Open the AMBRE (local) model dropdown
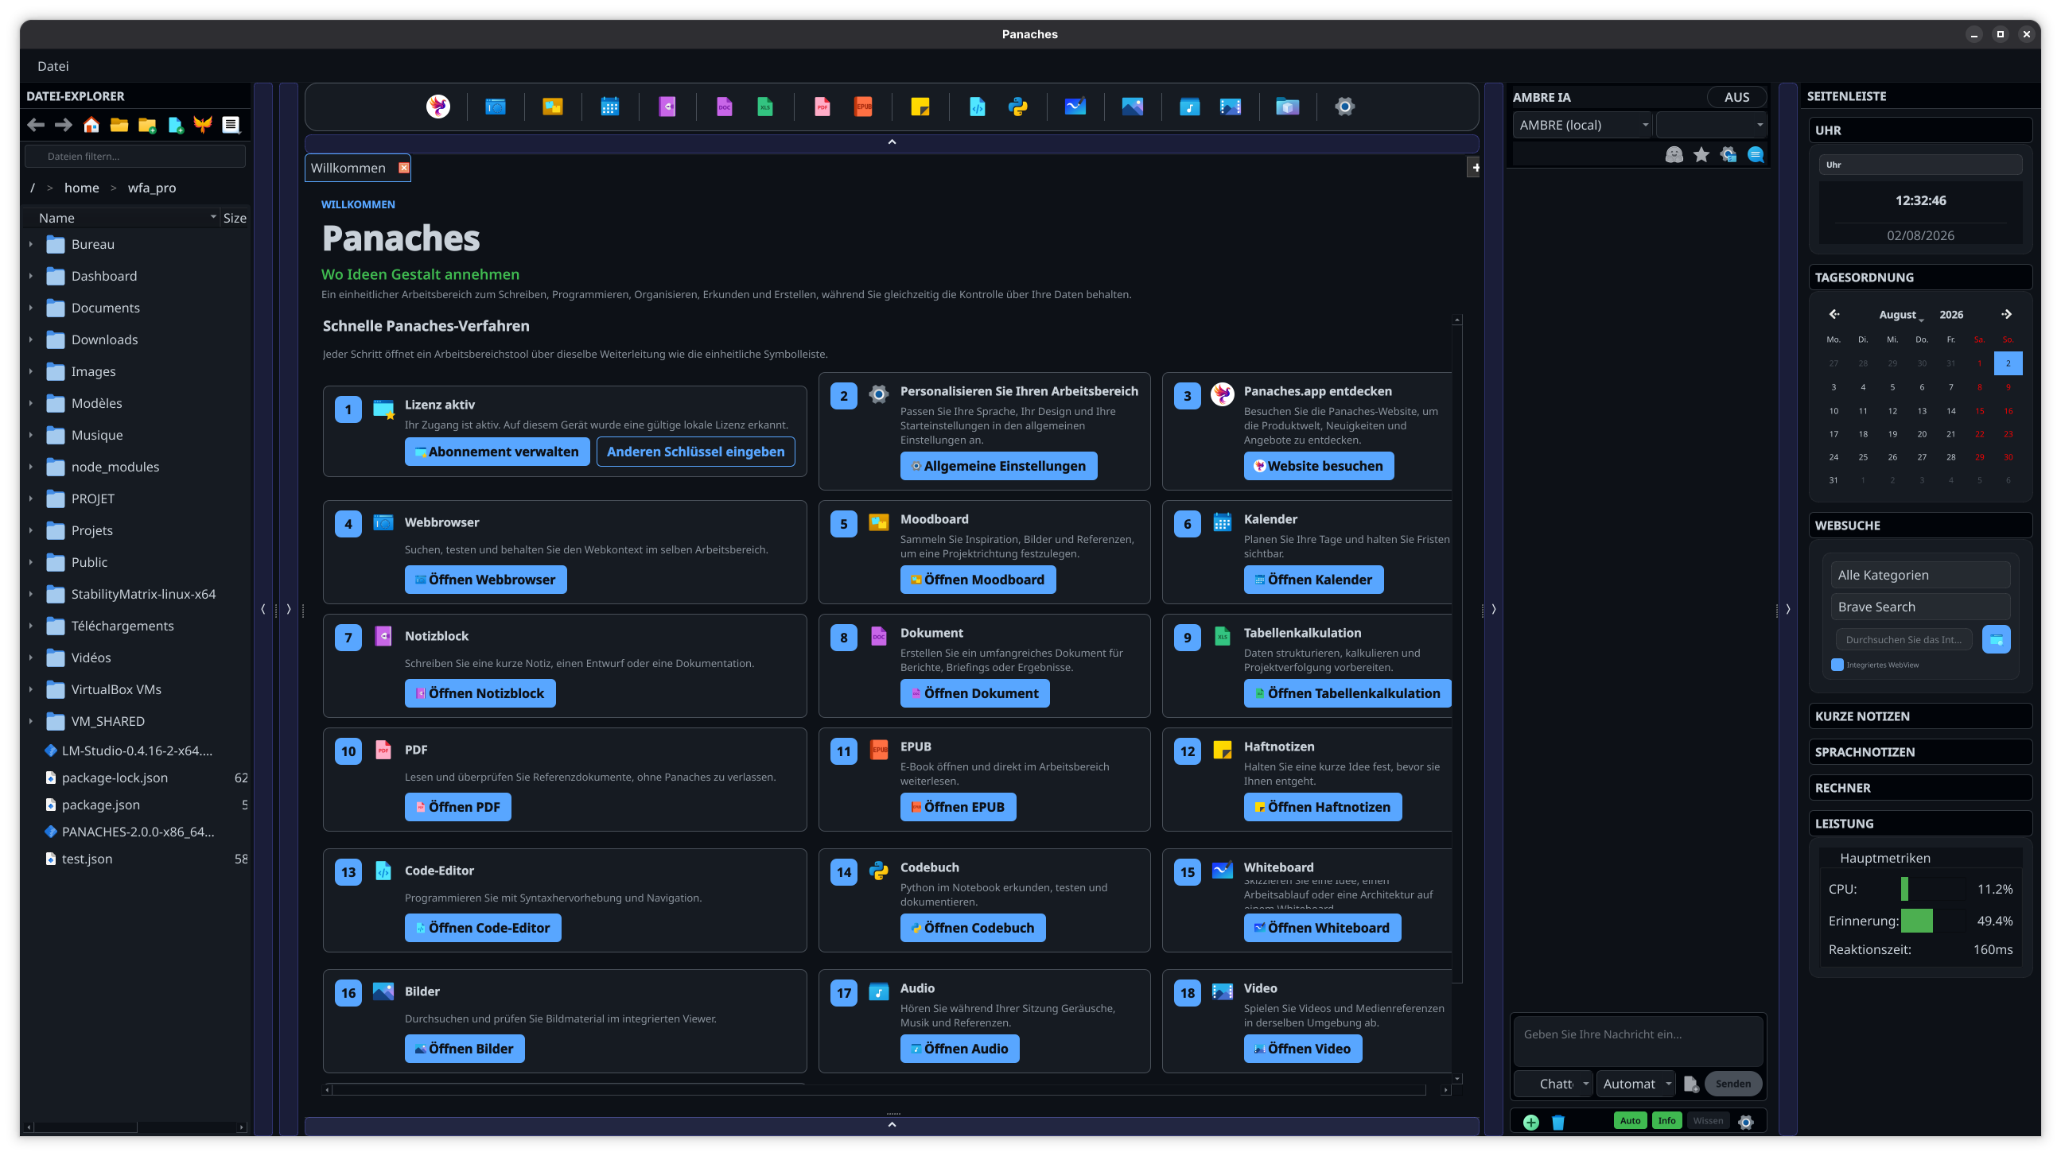The height and width of the screenshot is (1156, 2061). tap(1583, 125)
